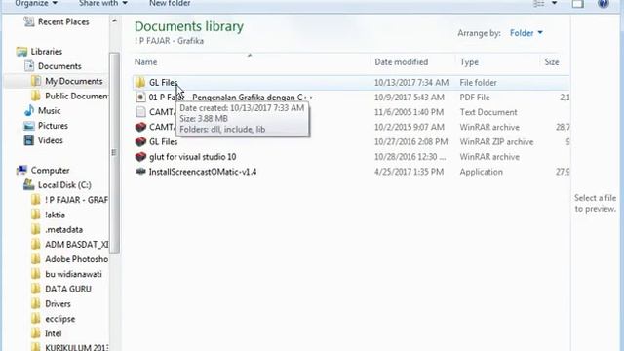624x351 pixels.
Task: Open the Videos library
Action: (x=50, y=140)
